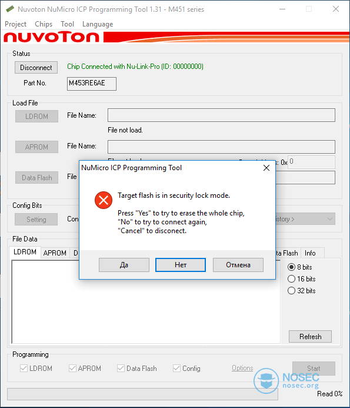Select the 8 bits radio button
This screenshot has width=350, height=408.
coord(292,267)
